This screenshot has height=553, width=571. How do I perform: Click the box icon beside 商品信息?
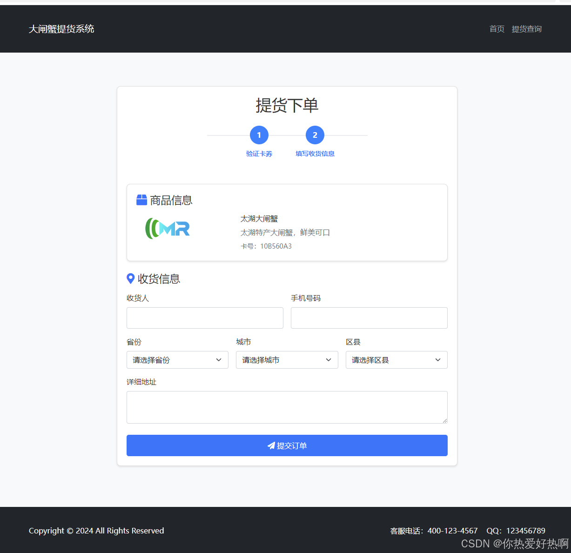141,200
